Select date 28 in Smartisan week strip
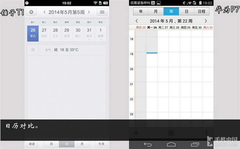Viewport: 240px width, 149px height. [x=56, y=34]
